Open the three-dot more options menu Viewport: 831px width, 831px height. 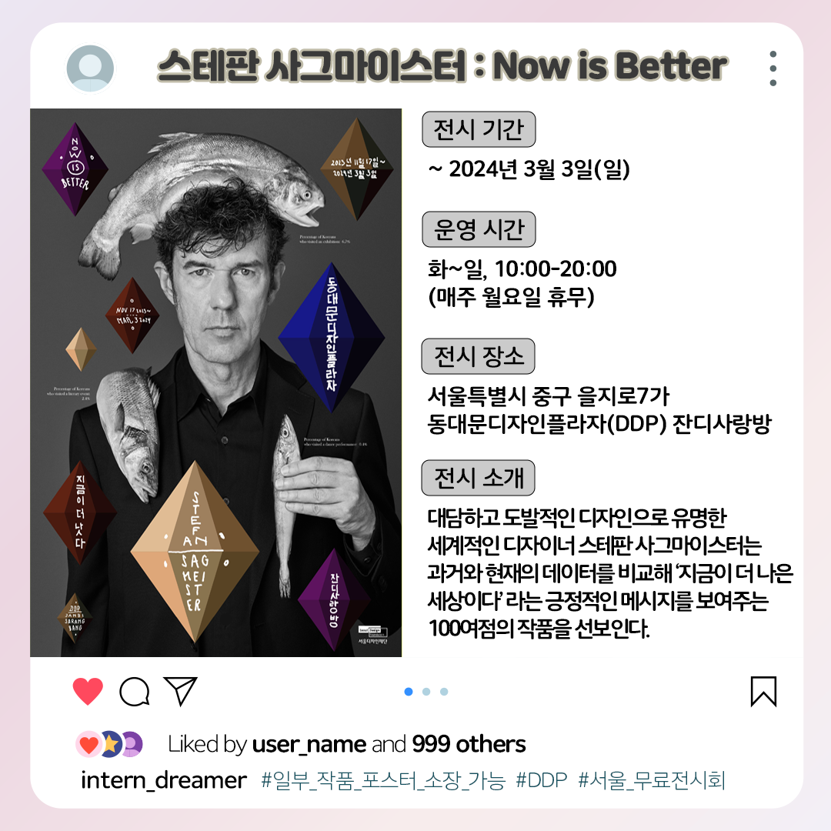coord(773,68)
